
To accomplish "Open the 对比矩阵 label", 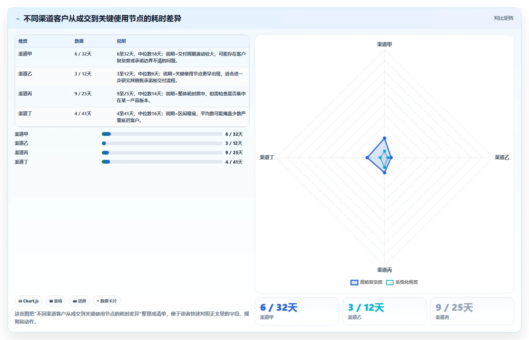I will coord(503,18).
